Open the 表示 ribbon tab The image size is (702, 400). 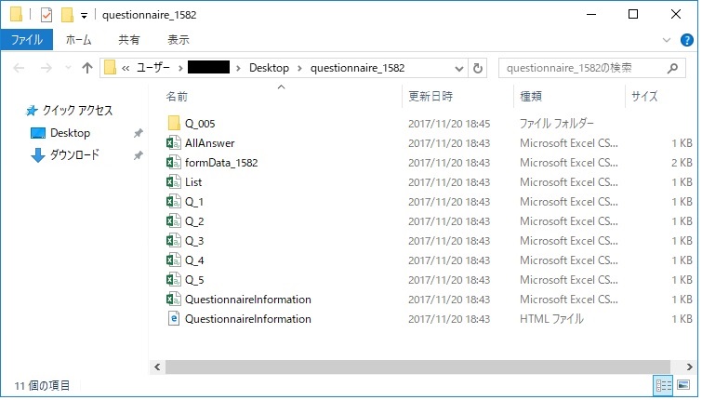click(178, 40)
